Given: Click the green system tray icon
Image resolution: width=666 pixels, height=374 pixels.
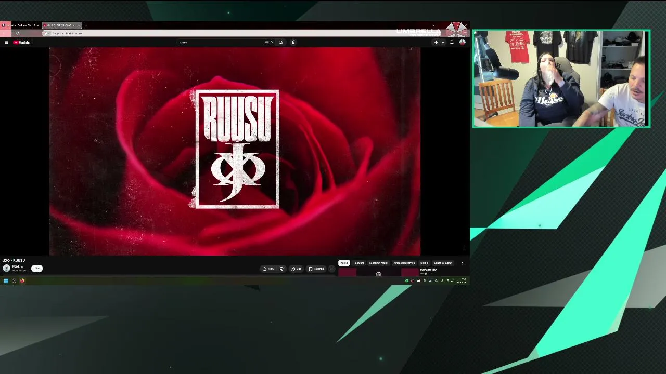Looking at the screenshot, I should coord(407,281).
